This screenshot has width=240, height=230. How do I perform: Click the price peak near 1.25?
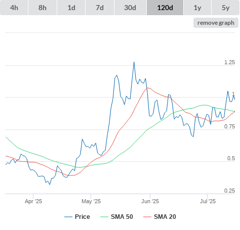[134, 62]
